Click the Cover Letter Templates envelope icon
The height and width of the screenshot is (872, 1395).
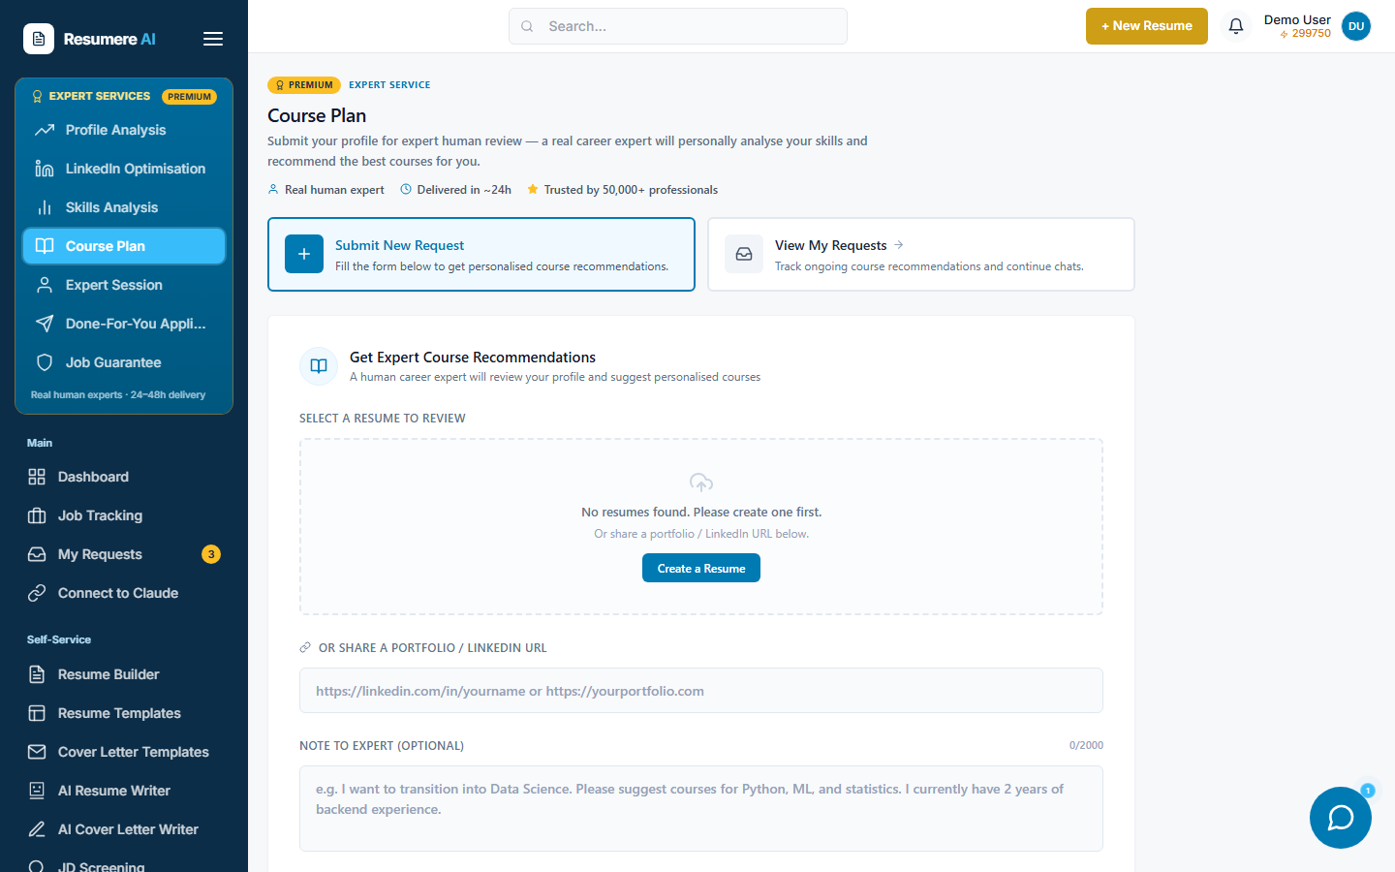(x=37, y=752)
